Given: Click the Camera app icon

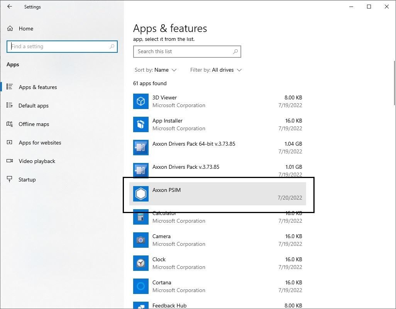Looking at the screenshot, I should pyautogui.click(x=141, y=240).
